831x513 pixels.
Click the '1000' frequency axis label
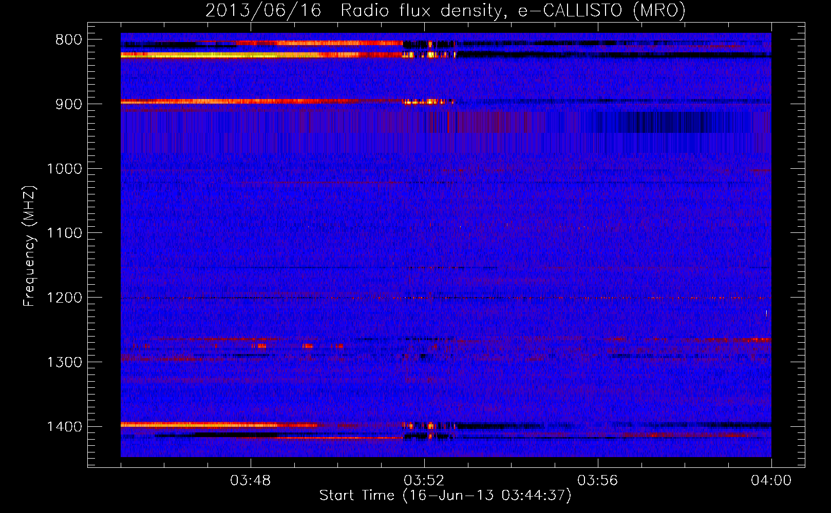64,169
